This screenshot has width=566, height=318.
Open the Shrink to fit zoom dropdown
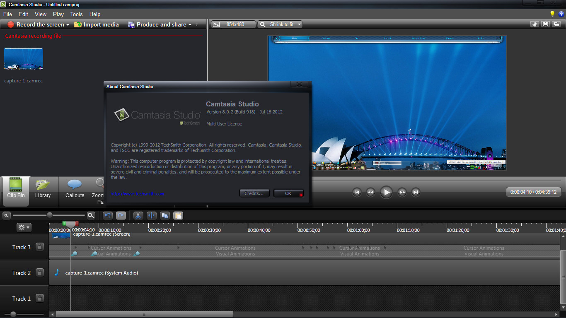tap(299, 24)
